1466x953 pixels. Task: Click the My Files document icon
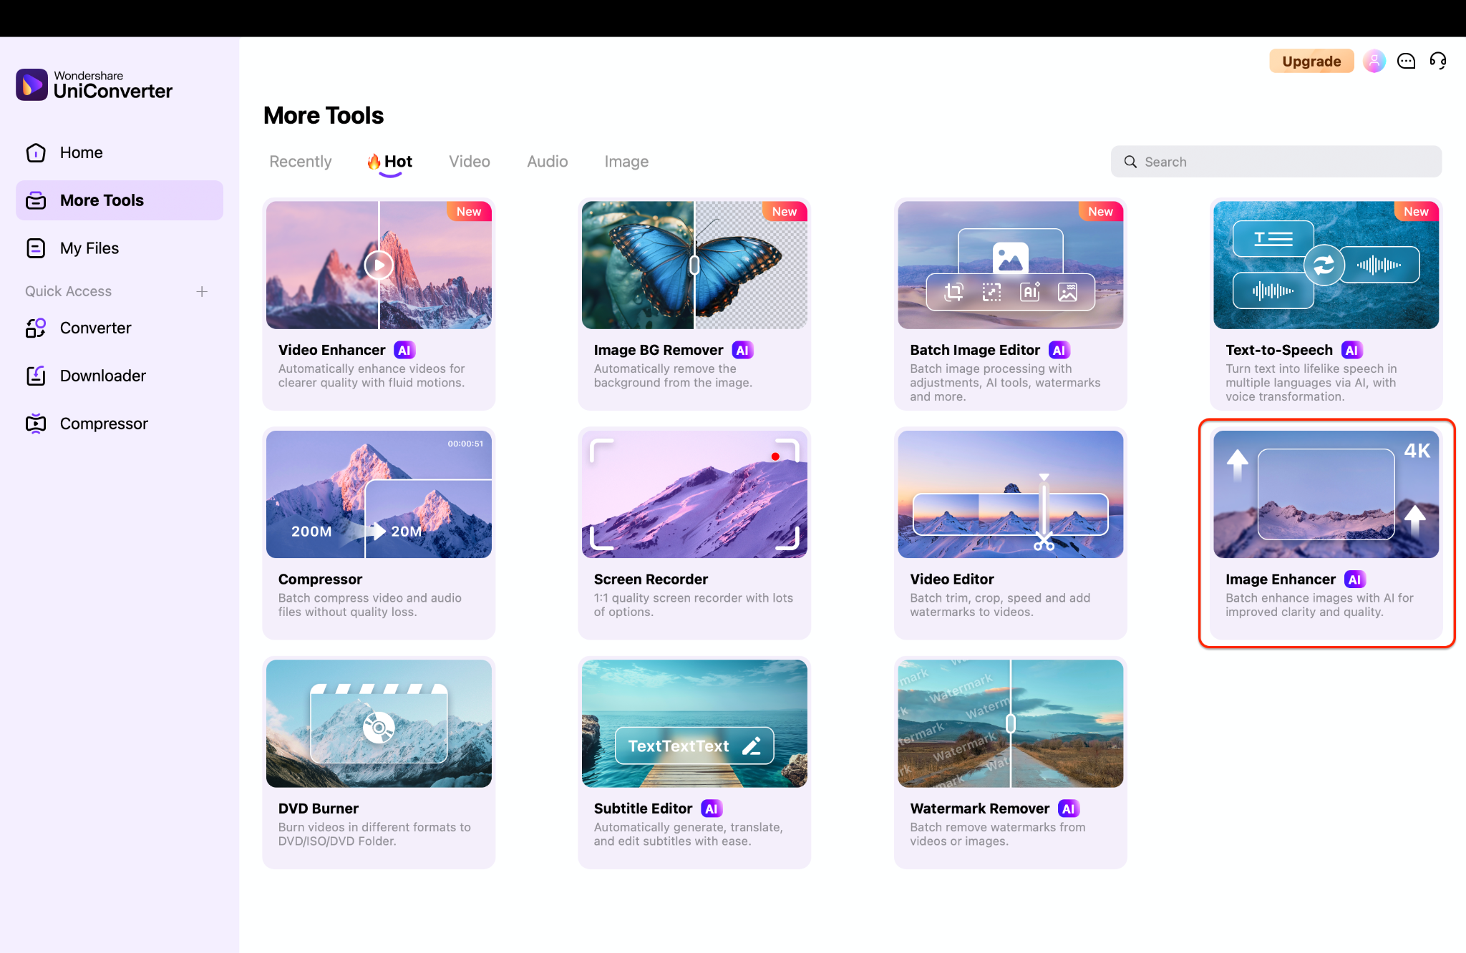coord(36,248)
